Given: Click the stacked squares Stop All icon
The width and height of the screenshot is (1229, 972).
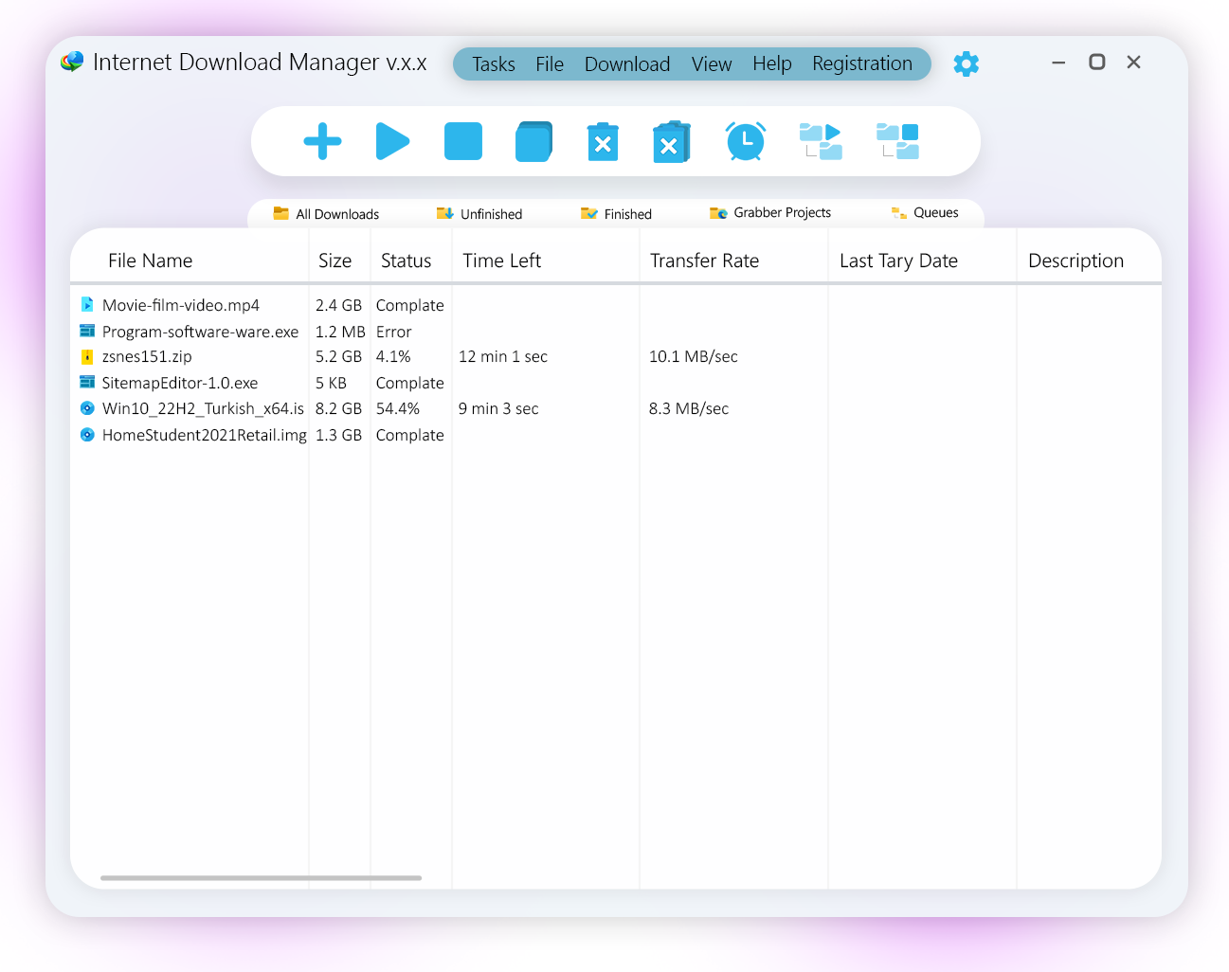Looking at the screenshot, I should [534, 141].
